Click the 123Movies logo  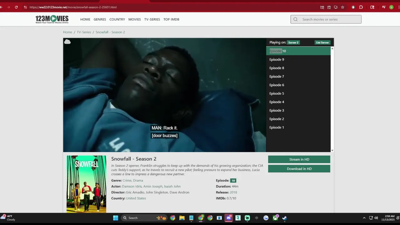(52, 19)
